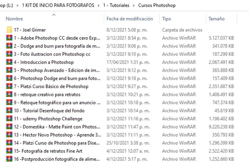This screenshot has width=249, height=168.
Task: Select WinRAR icon for 1 - Adobe Photoshop CC
Action: 9,38
